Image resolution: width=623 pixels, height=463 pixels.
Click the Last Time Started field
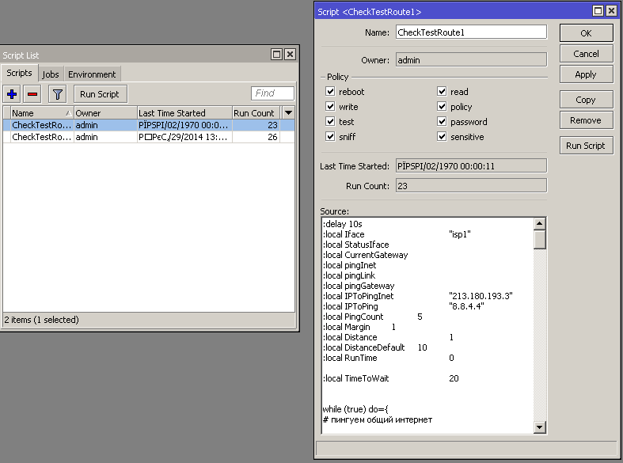pos(471,166)
